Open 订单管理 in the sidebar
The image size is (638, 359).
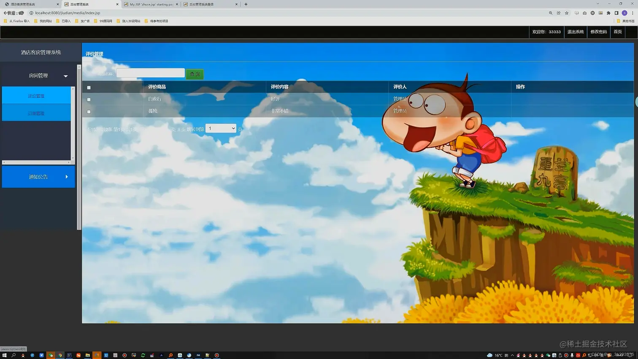(36, 113)
